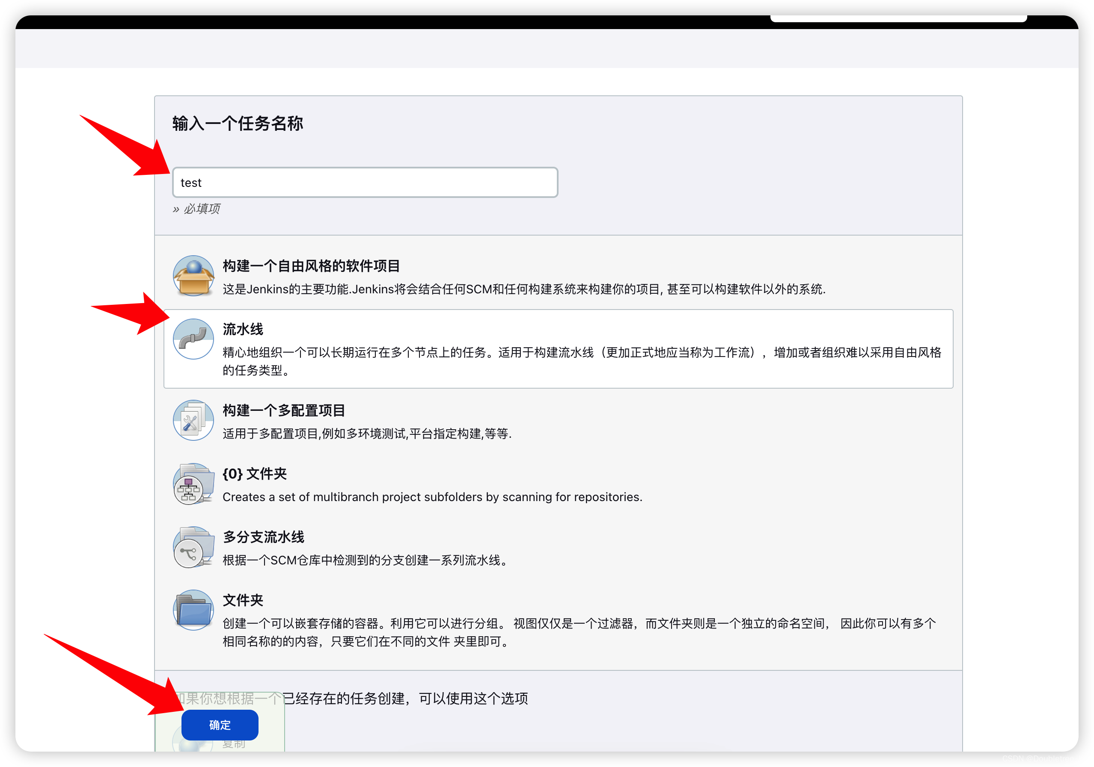Click the Pipeline pipe icon

click(193, 339)
